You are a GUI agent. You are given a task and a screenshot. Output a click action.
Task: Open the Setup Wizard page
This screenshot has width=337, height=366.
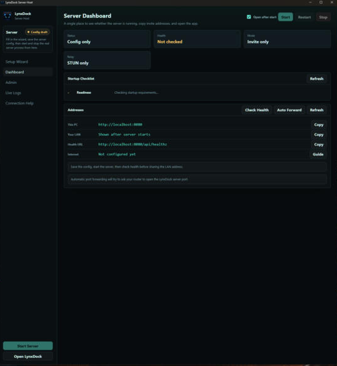28,62
